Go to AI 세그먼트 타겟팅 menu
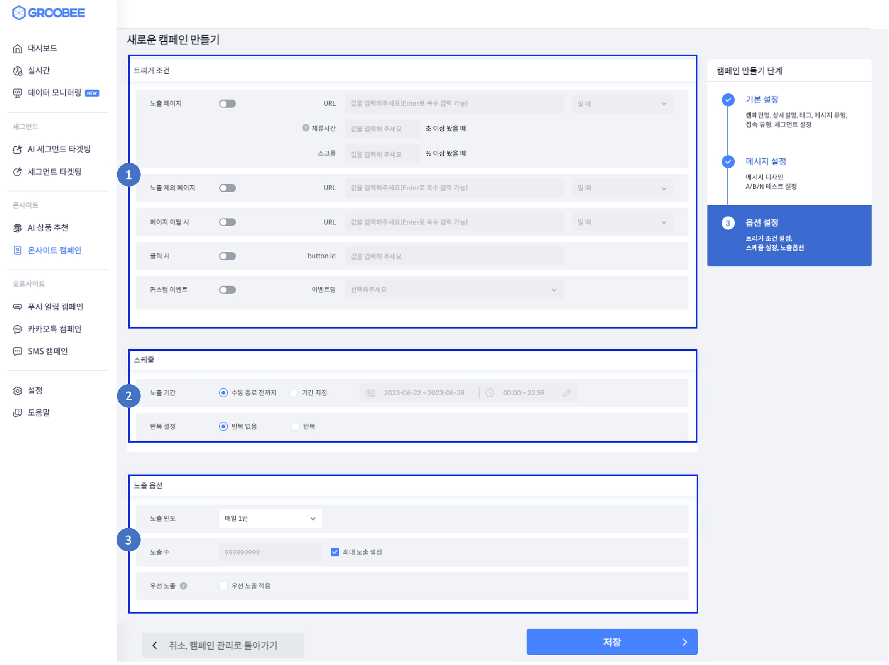The height and width of the screenshot is (665, 889). click(59, 149)
